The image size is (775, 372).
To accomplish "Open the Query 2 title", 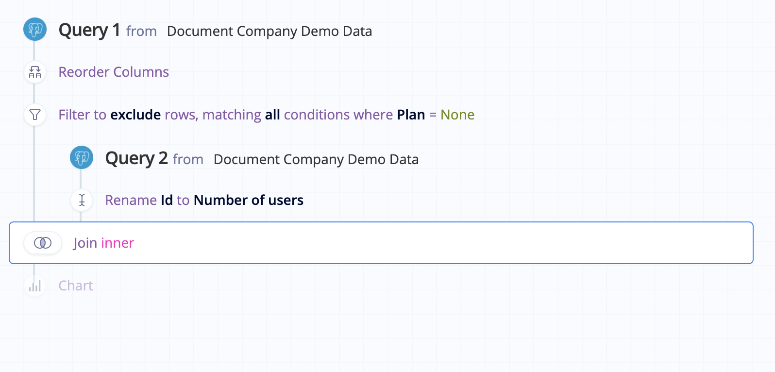I will pyautogui.click(x=136, y=158).
